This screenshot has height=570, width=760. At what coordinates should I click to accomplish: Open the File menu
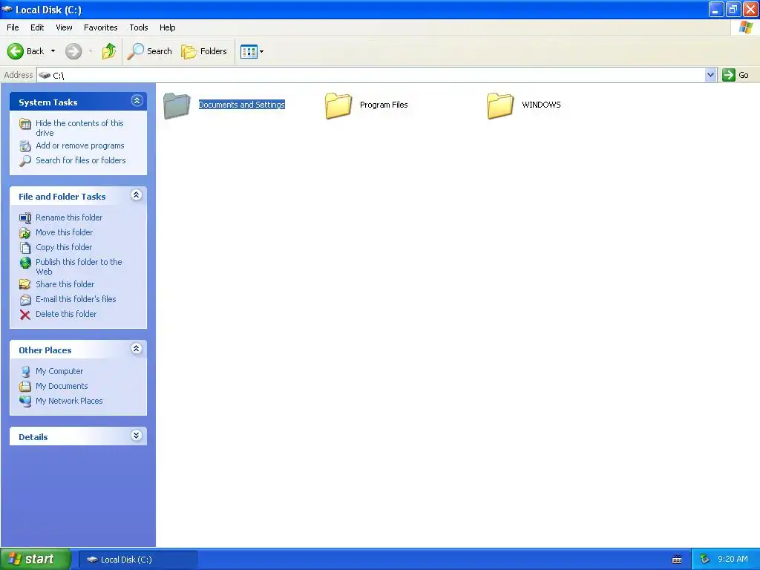pos(13,27)
